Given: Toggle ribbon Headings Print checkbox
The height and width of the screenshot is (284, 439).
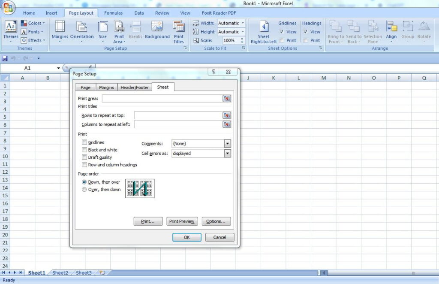Looking at the screenshot, I should [306, 41].
